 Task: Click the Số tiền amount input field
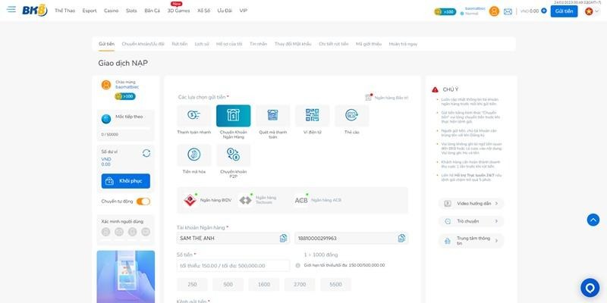[233, 265]
